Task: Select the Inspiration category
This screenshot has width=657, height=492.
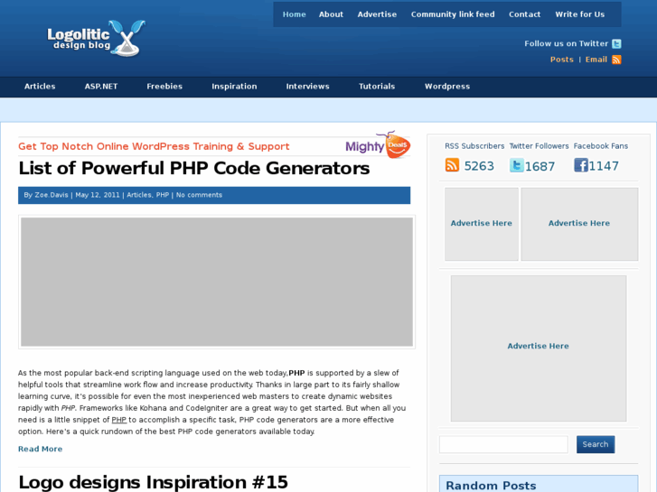Action: [x=234, y=87]
